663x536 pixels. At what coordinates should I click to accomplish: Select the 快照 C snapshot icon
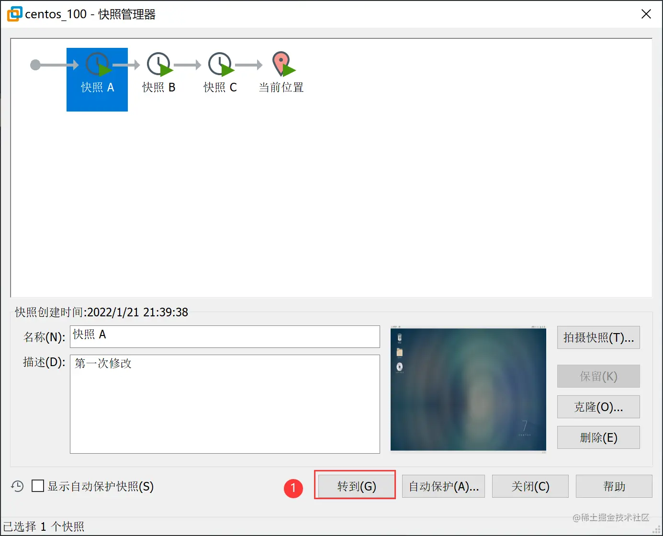[x=220, y=65]
